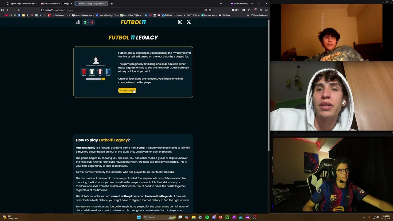This screenshot has height=221, width=393.
Task: Switch to the Copero Juego tab
Action: pyautogui.click(x=21, y=4)
